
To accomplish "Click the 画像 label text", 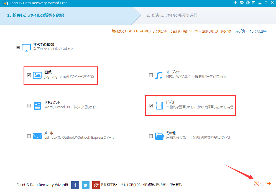I will (48, 72).
